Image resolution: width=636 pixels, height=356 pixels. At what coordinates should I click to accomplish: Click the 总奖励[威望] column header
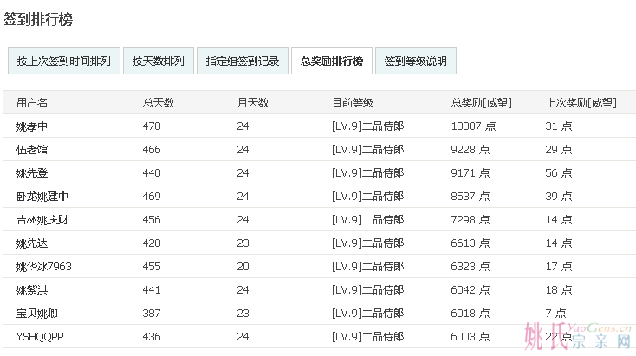click(482, 102)
